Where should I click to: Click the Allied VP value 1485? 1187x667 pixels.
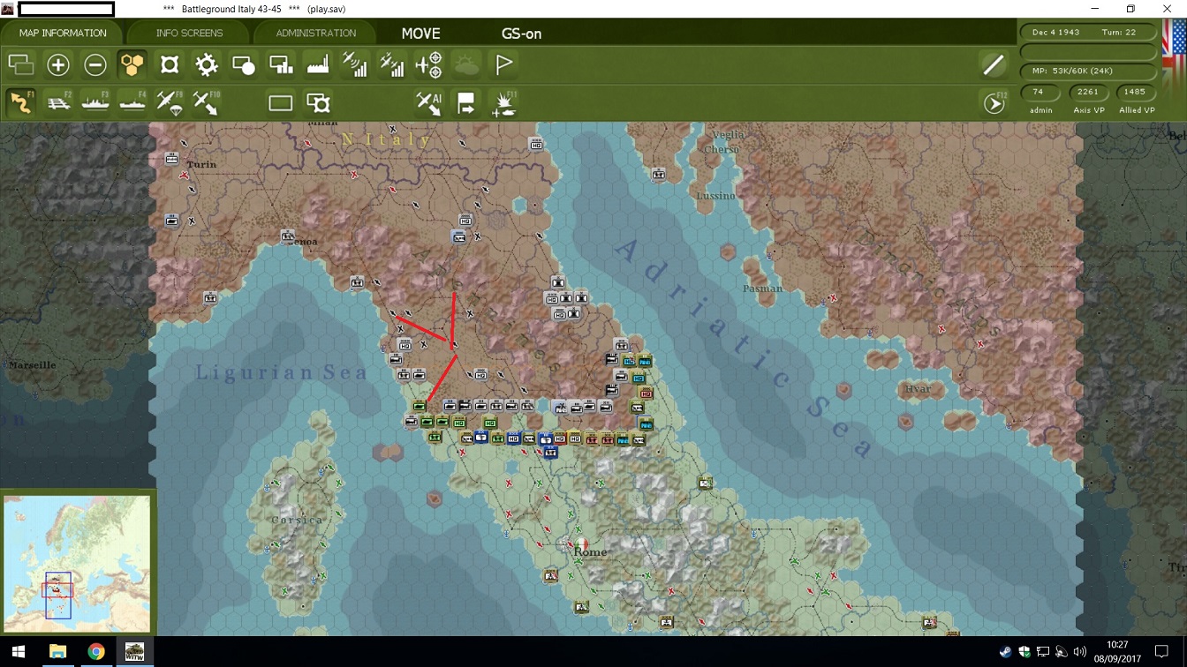1135,92
